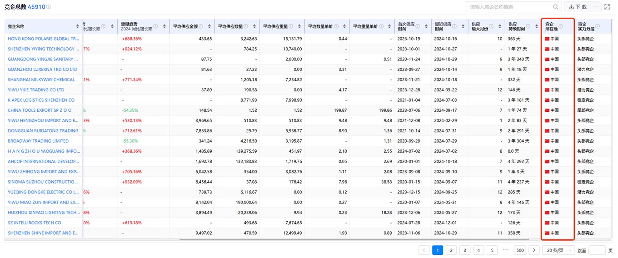Sort by 供应最大月份 column arrows
Image resolution: width=618 pixels, height=258 pixels.
(x=499, y=26)
